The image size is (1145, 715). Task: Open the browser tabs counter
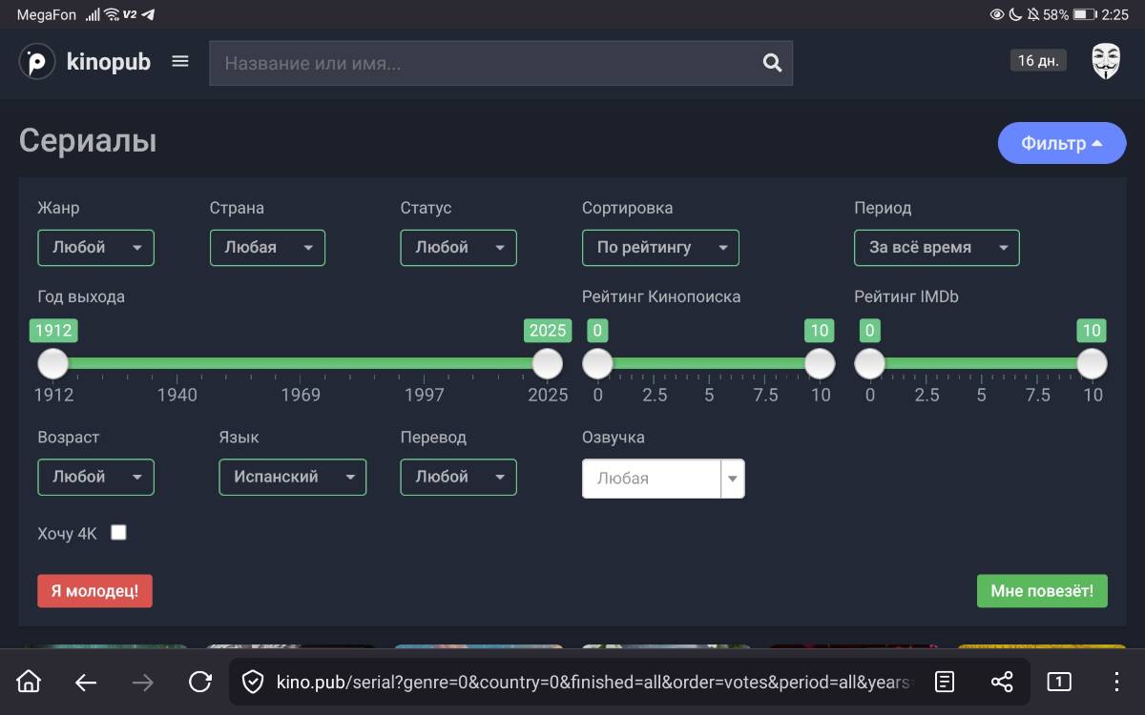[x=1059, y=681]
